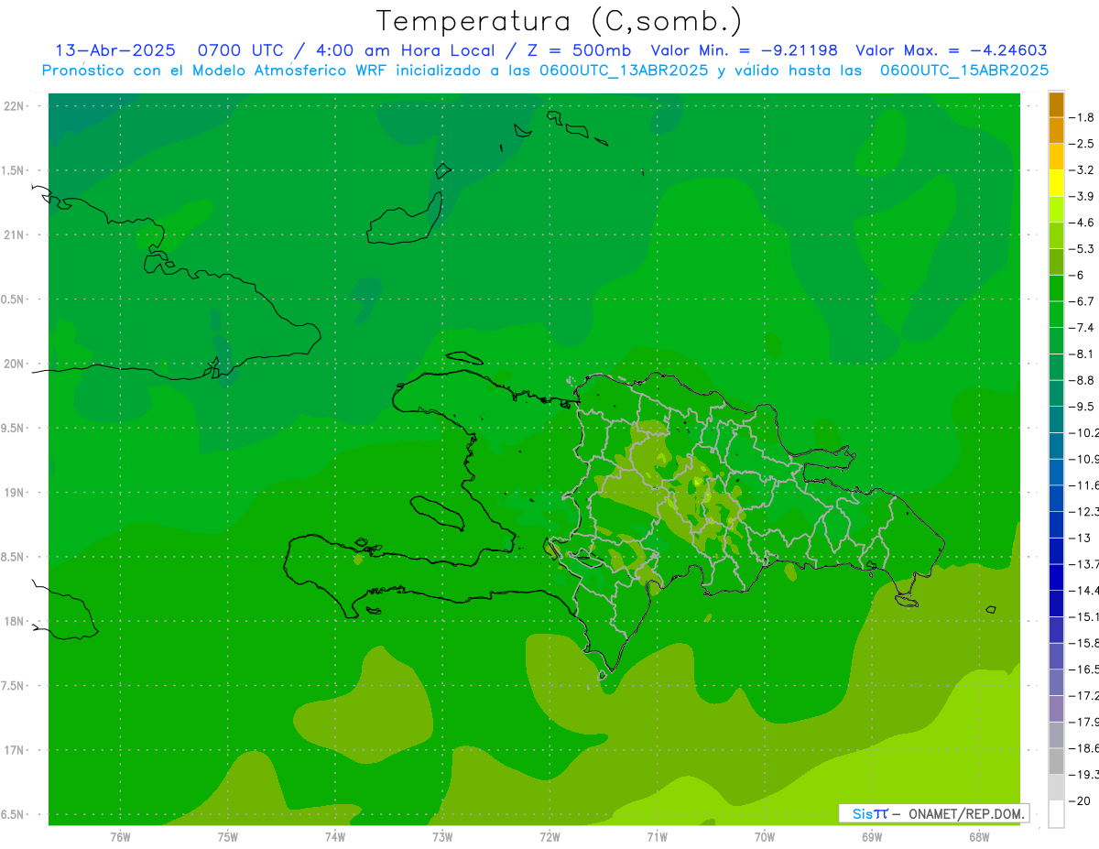Click 'Valor Max. = -4.24603' text
This screenshot has width=1099, height=849.
pos(952,50)
